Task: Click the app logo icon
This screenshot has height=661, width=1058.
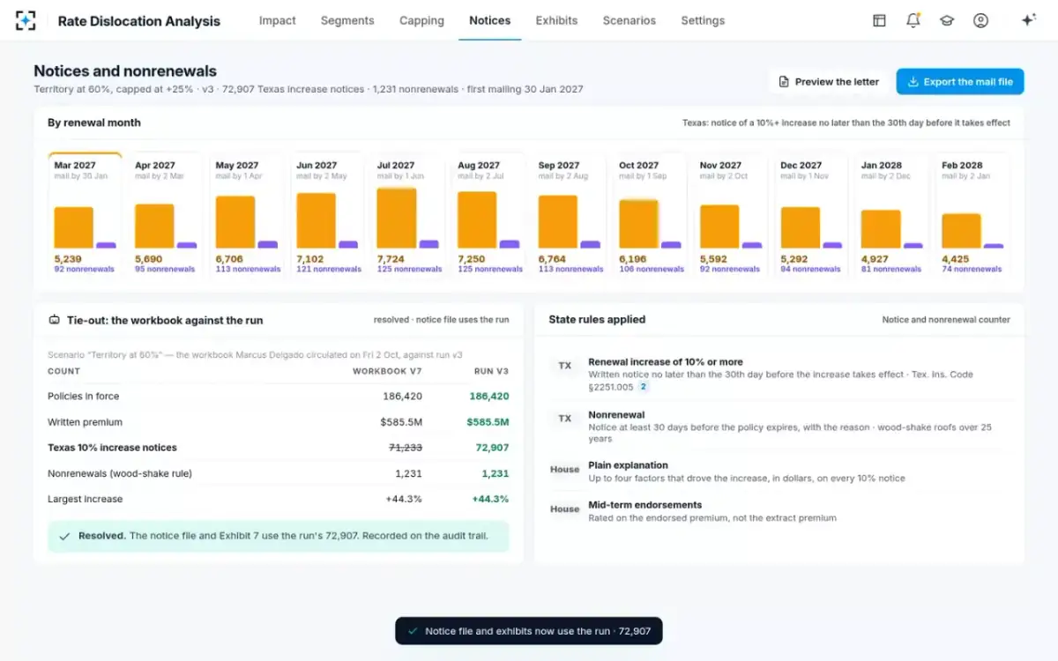Action: 26,20
